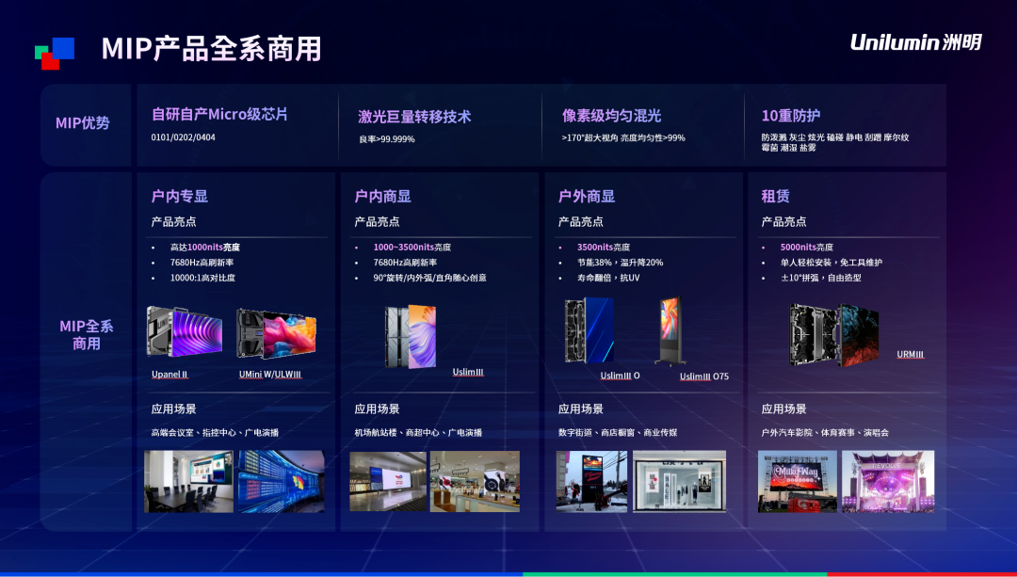Select 3500nits亮度 under 户外商显

pyautogui.click(x=604, y=247)
